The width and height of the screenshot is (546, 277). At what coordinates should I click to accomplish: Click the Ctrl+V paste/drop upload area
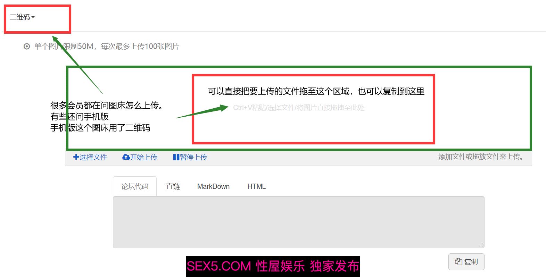(x=299, y=108)
